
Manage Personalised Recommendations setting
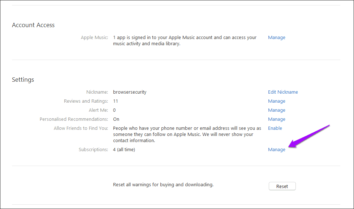tap(277, 119)
